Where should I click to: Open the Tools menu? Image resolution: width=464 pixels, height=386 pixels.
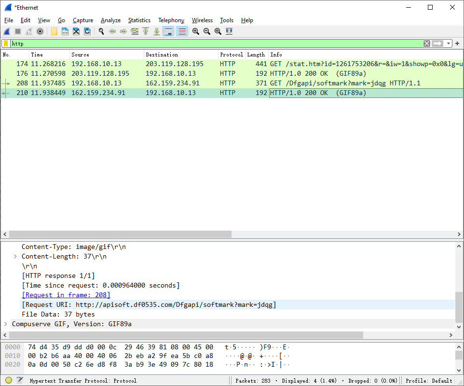point(227,20)
